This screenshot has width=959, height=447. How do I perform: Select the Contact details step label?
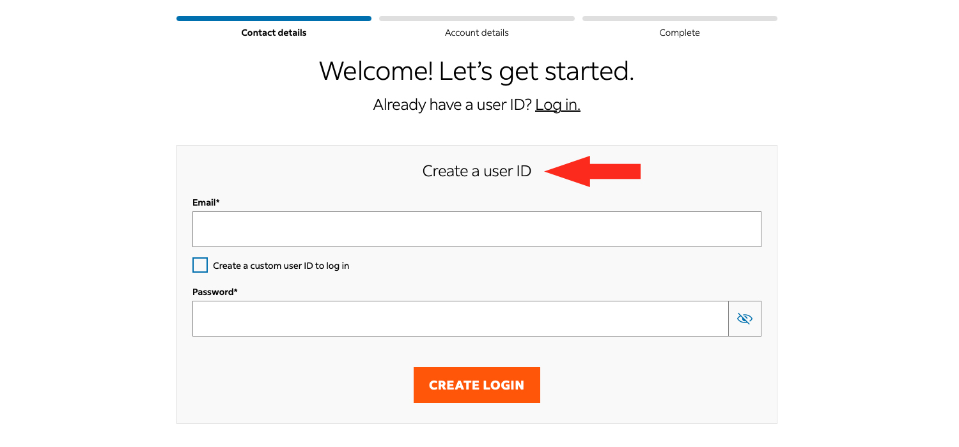click(x=274, y=33)
